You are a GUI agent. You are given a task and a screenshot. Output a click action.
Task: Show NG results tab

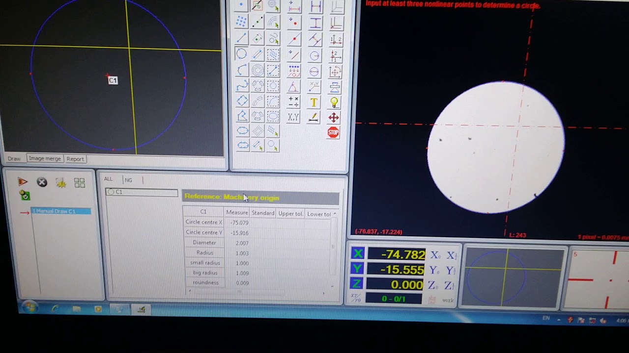point(128,180)
